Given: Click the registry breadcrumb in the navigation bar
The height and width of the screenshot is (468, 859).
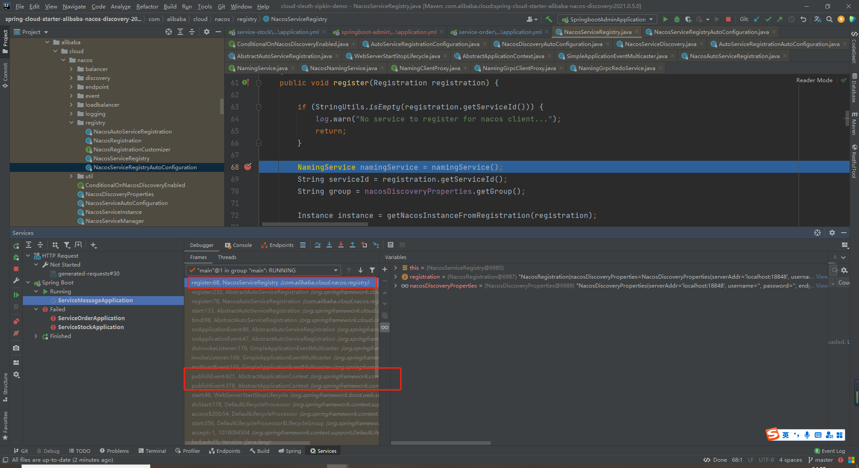Looking at the screenshot, I should tap(247, 19).
